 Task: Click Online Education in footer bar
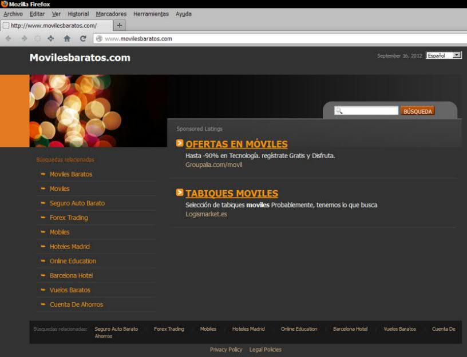coord(299,329)
